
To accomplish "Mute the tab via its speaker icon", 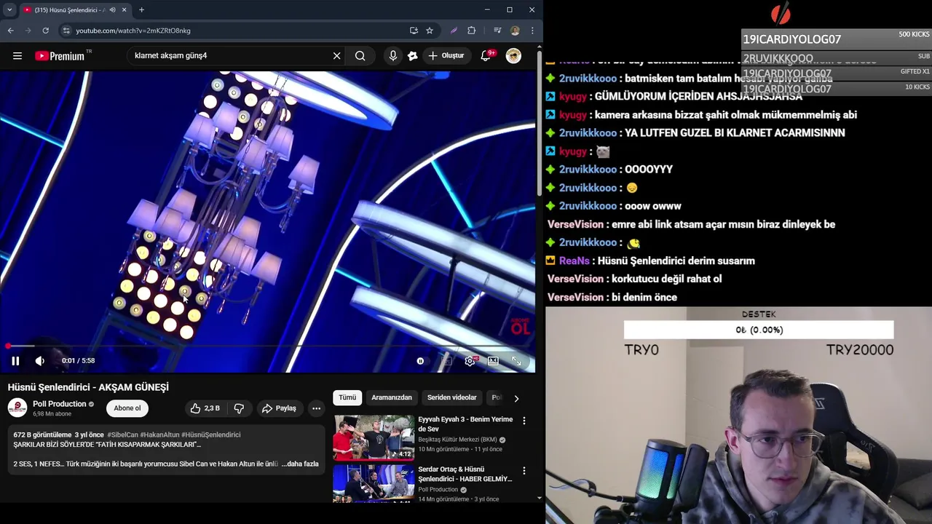I will [112, 9].
